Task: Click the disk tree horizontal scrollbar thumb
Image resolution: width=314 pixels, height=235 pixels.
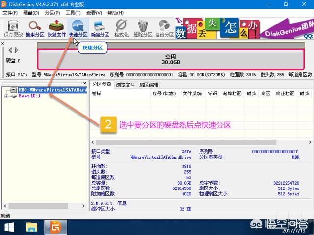Action: (38, 206)
